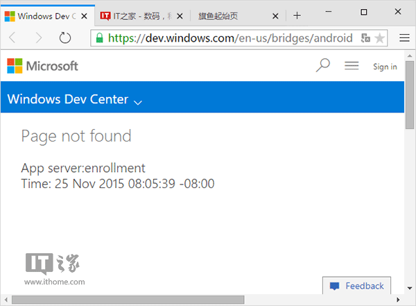Click the Sign in link
The image size is (416, 306).
pyautogui.click(x=385, y=67)
